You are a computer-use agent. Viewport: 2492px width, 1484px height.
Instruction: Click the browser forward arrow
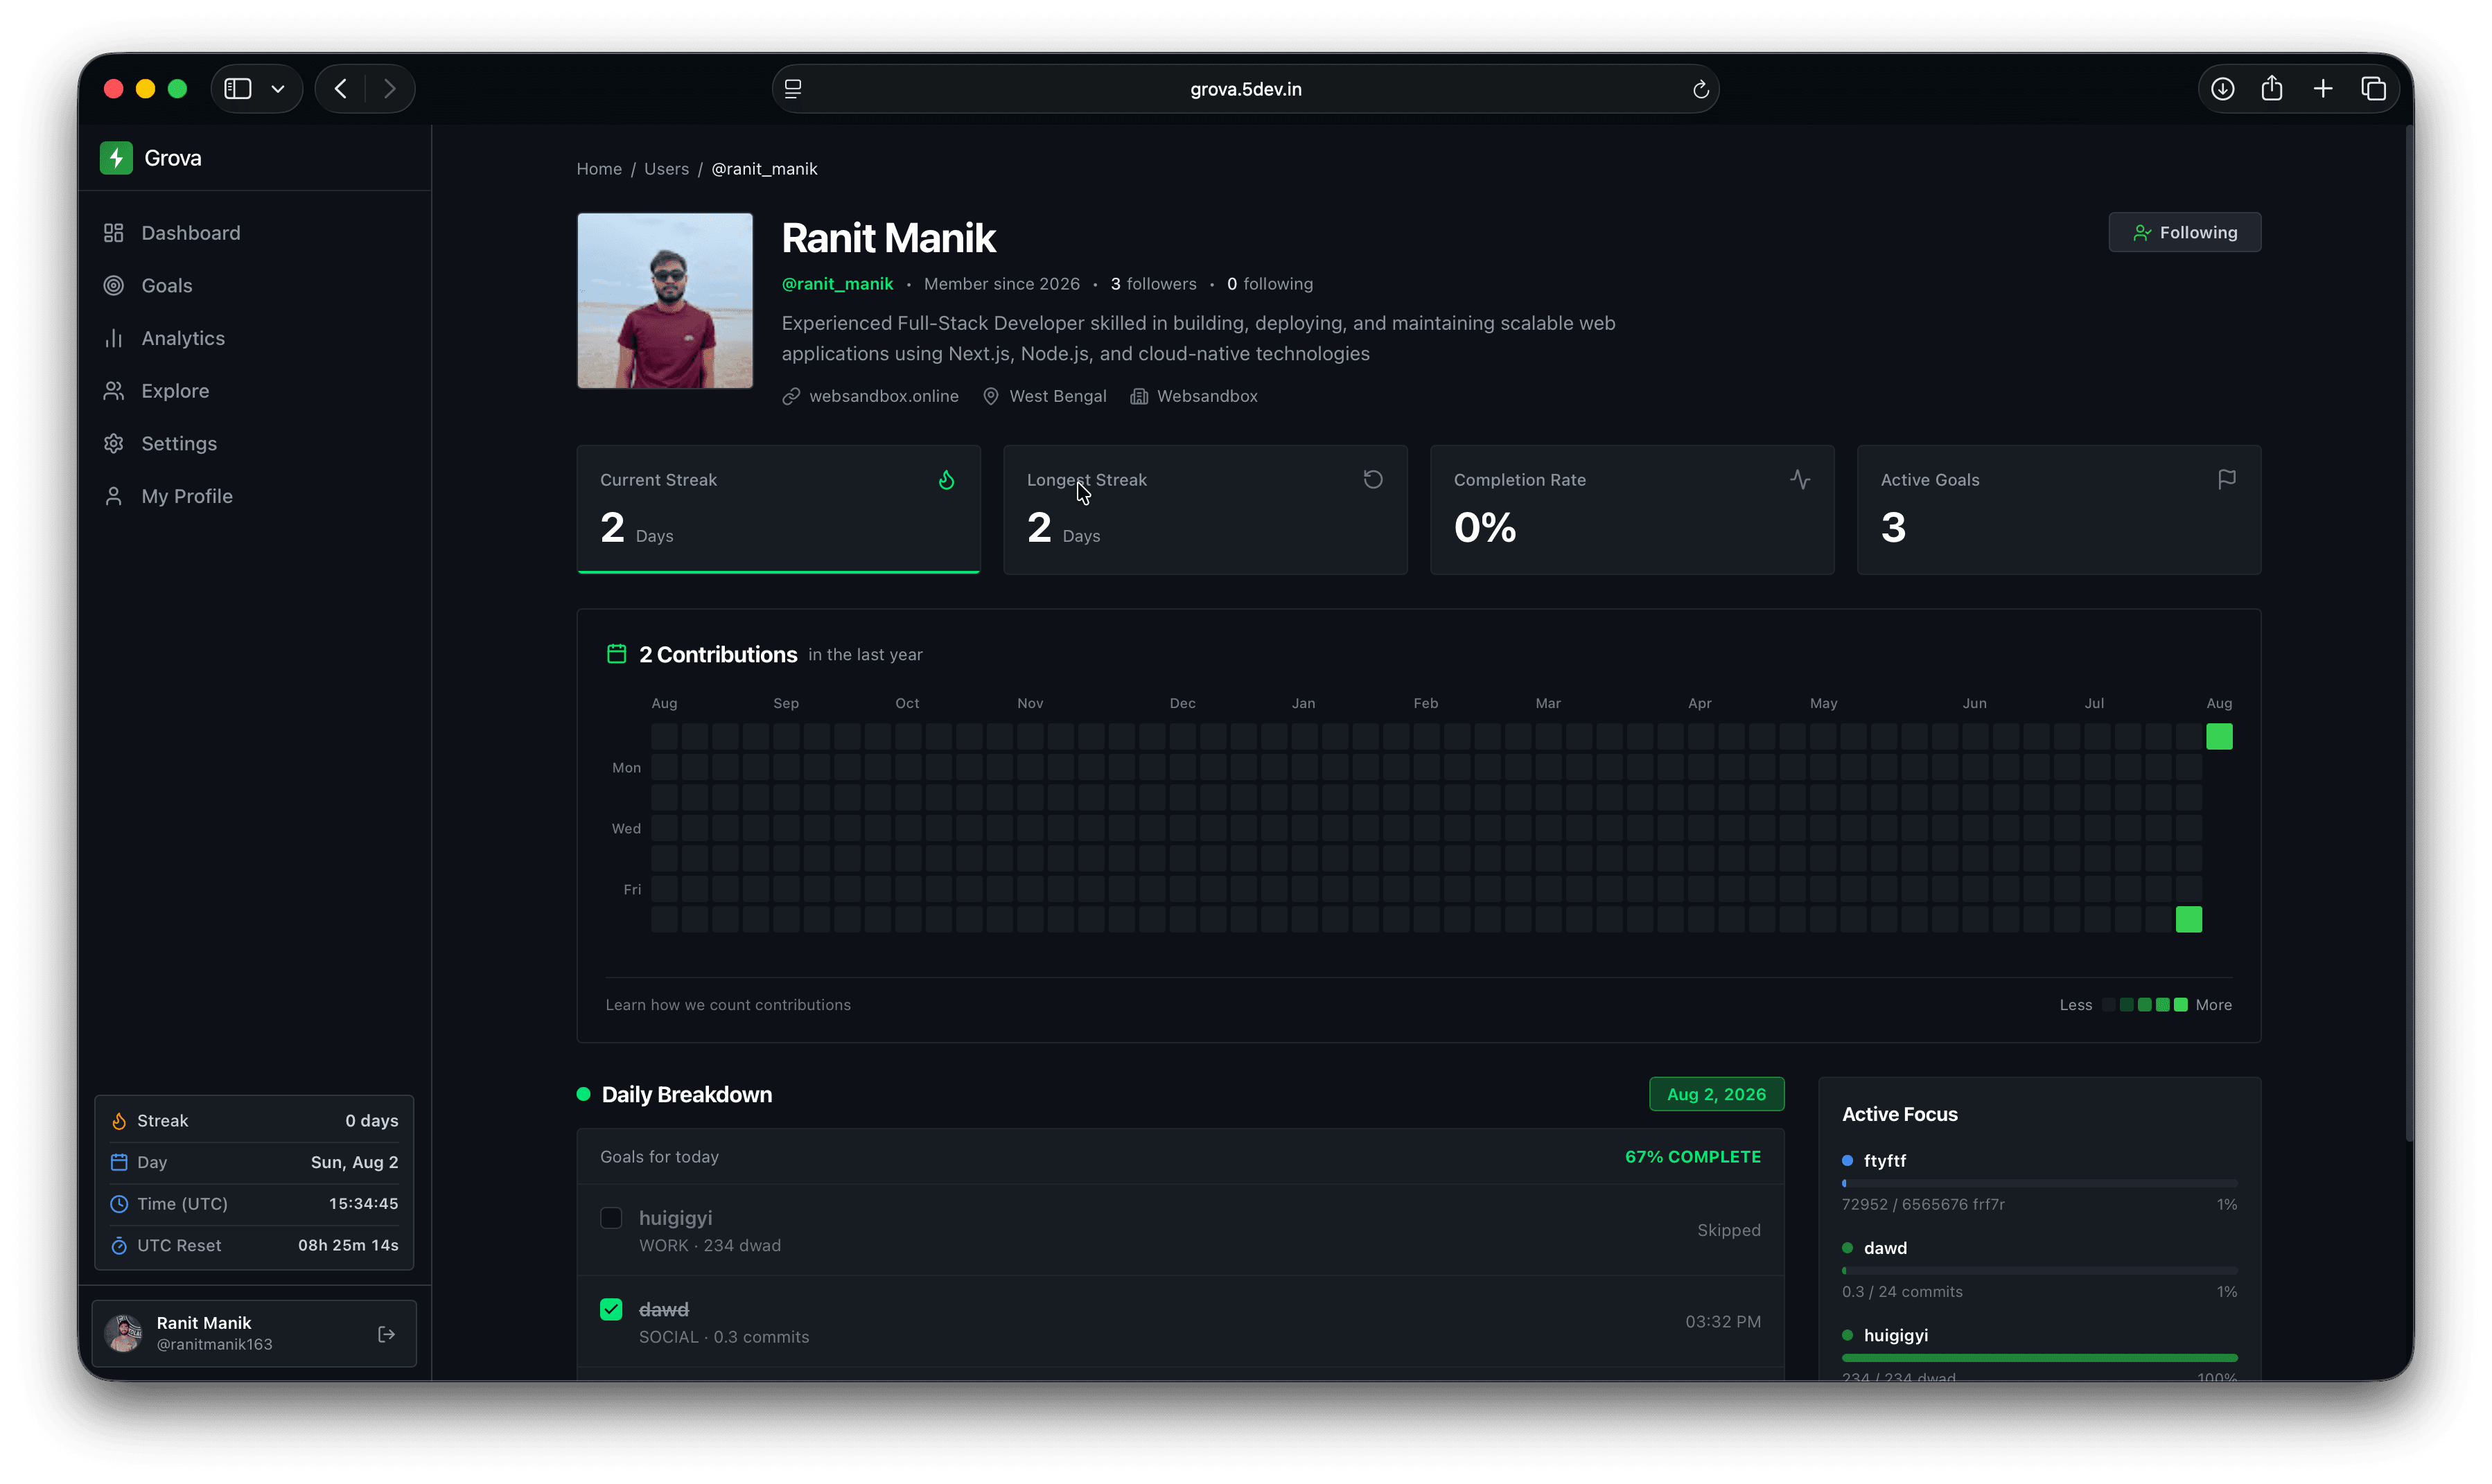pos(390,90)
